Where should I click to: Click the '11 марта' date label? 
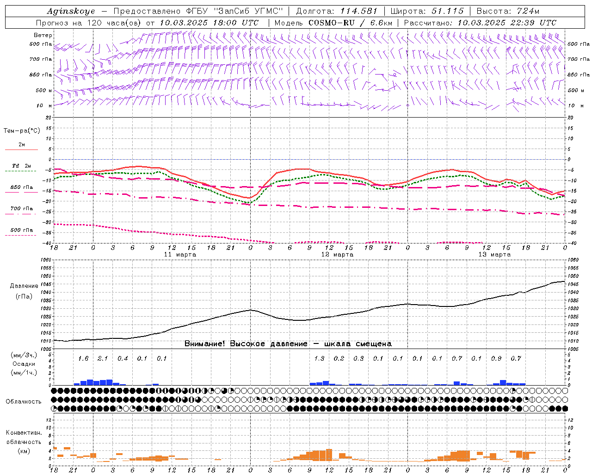coord(180,255)
